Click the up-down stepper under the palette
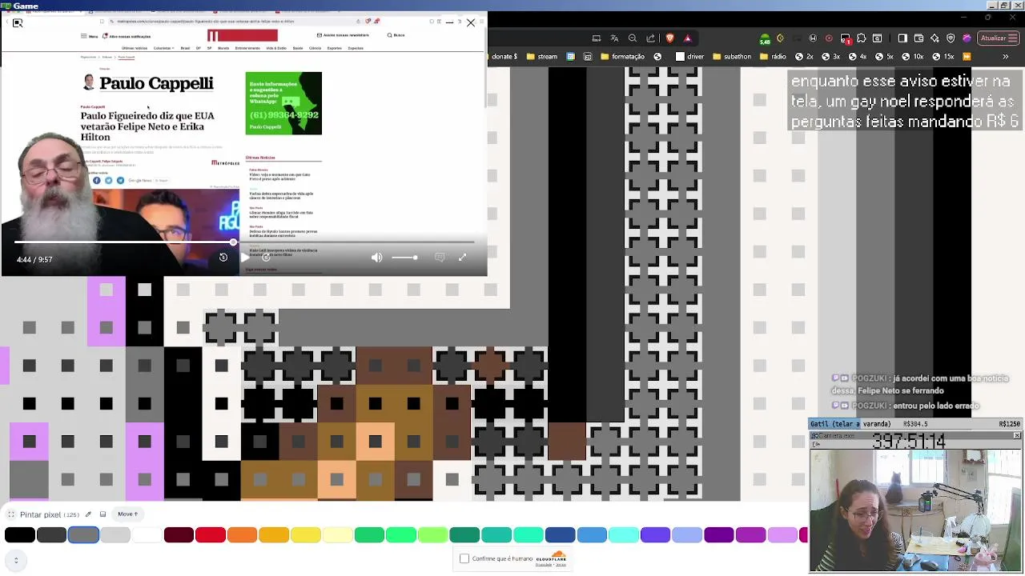The width and height of the screenshot is (1025, 576). coord(16,560)
